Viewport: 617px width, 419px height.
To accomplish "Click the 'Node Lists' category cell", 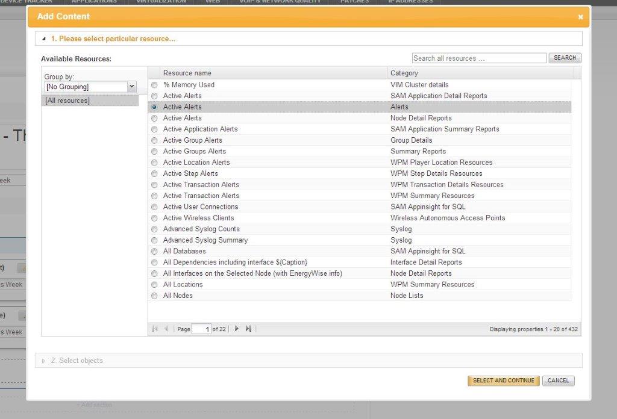I will click(407, 296).
